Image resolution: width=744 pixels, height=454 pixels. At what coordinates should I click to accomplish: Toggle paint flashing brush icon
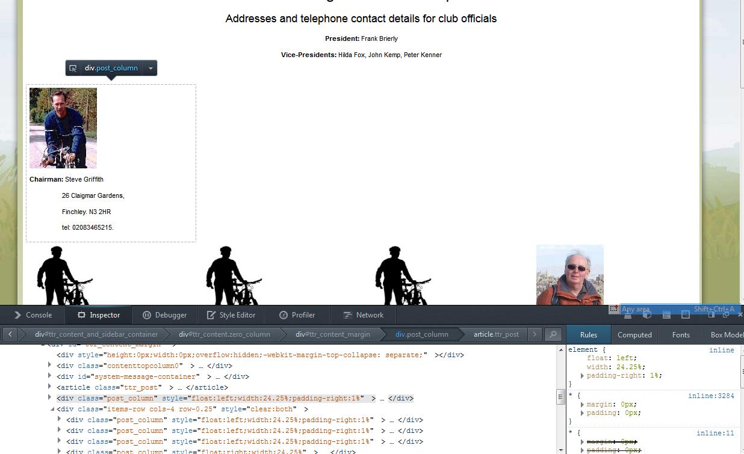point(627,314)
